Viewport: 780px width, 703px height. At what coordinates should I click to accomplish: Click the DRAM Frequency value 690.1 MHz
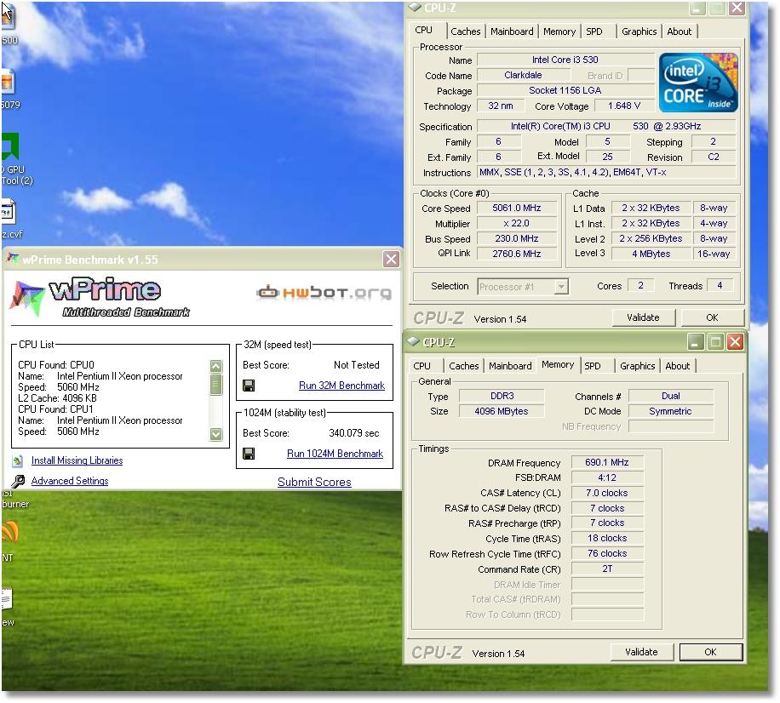pos(607,462)
